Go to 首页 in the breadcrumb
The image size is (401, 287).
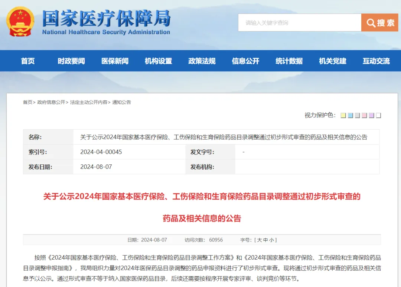tap(27, 102)
